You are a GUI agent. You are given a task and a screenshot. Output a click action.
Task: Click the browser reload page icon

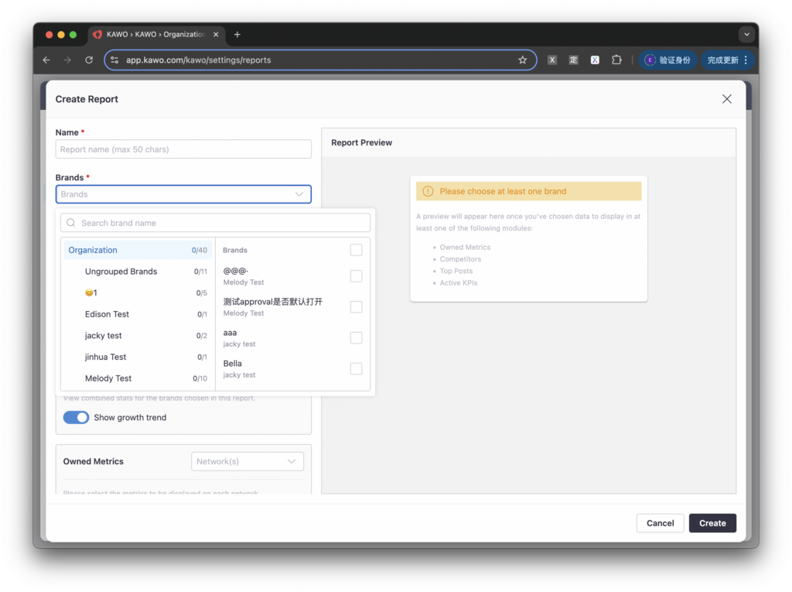click(89, 60)
